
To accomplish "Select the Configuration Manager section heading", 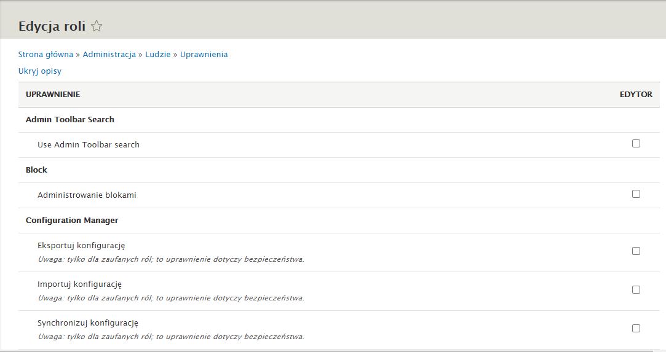I will tap(72, 221).
